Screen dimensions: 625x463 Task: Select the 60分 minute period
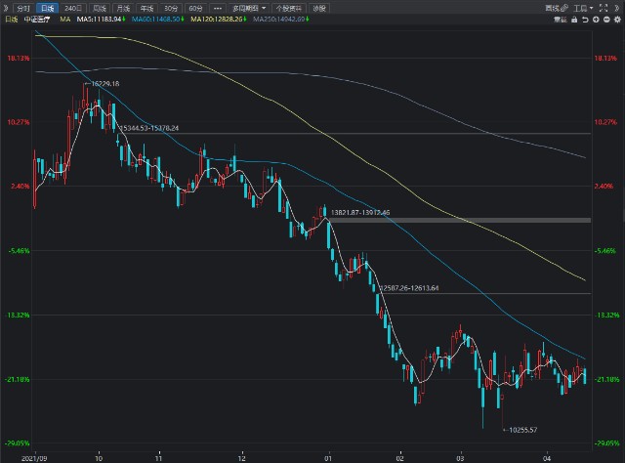coord(196,7)
